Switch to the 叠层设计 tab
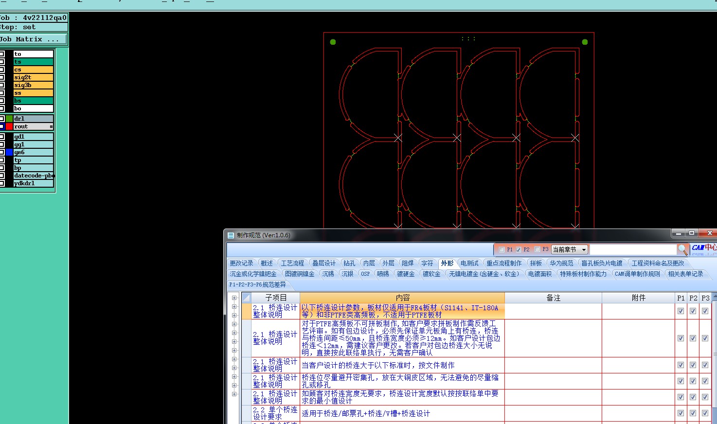Viewport: 717px width, 424px height. click(324, 263)
